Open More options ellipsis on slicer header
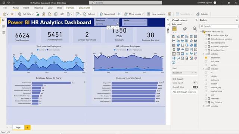Screen dimensions: 239x134 pos(117,28)
